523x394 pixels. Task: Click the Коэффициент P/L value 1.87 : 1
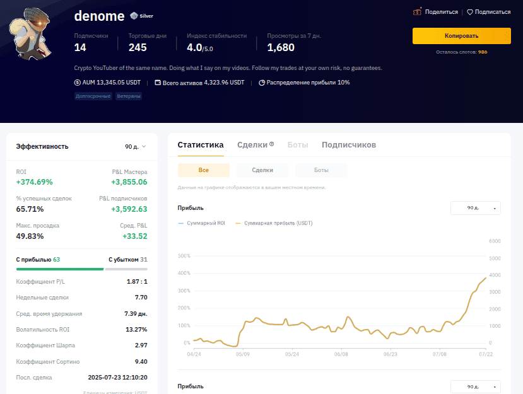pyautogui.click(x=137, y=282)
